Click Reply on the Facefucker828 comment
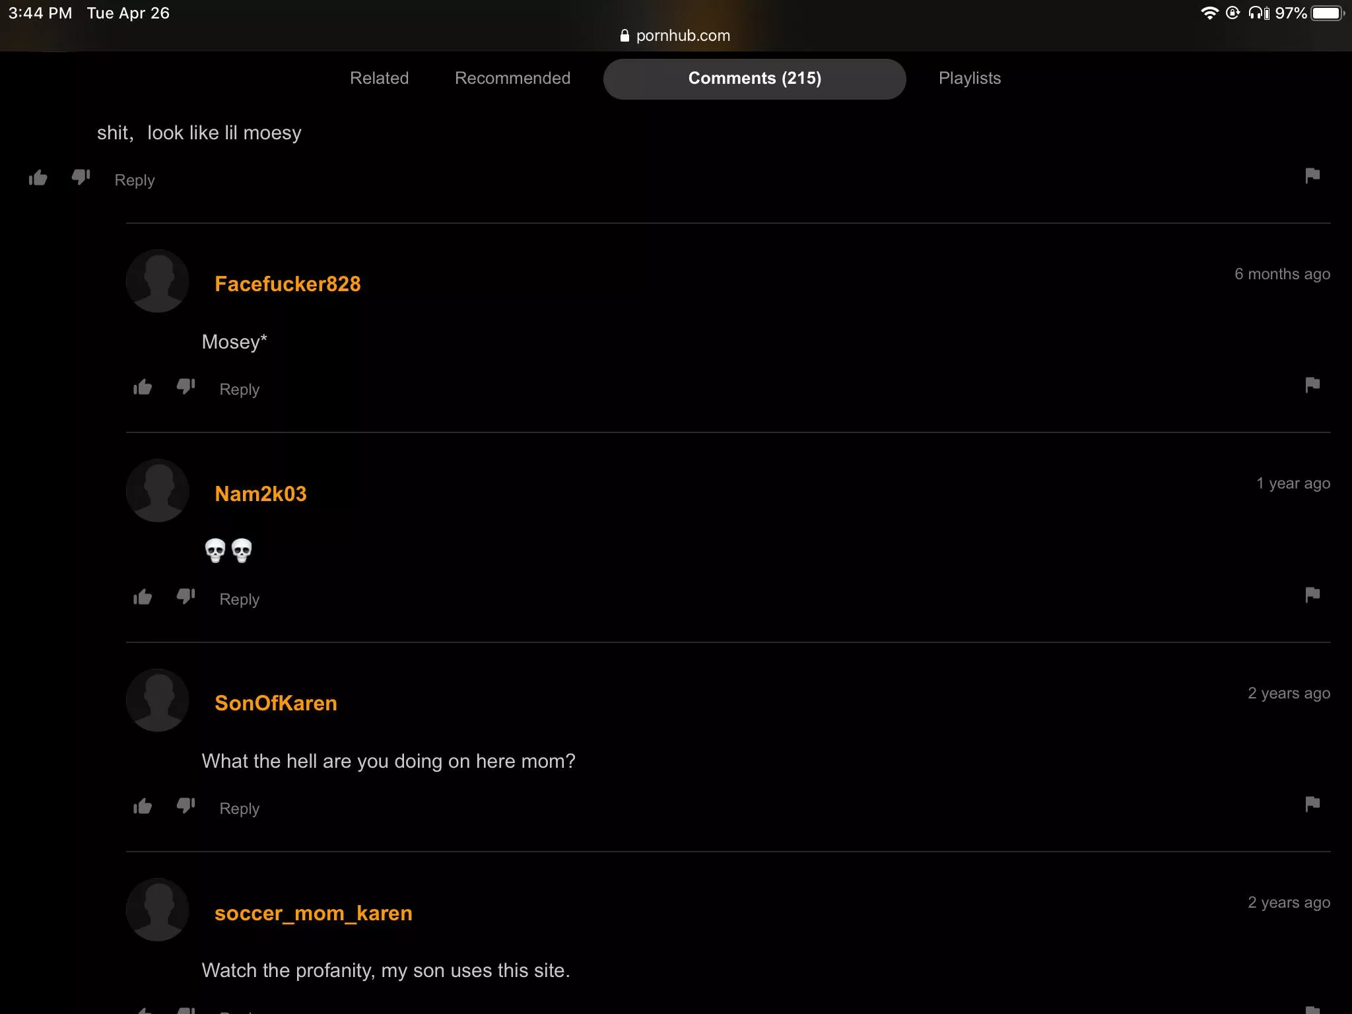Viewport: 1352px width, 1014px height. [x=240, y=389]
